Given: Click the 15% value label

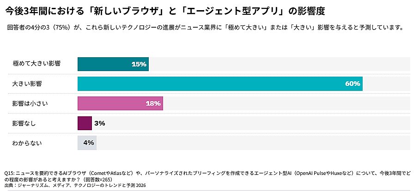Looking at the screenshot, I should [x=139, y=64].
